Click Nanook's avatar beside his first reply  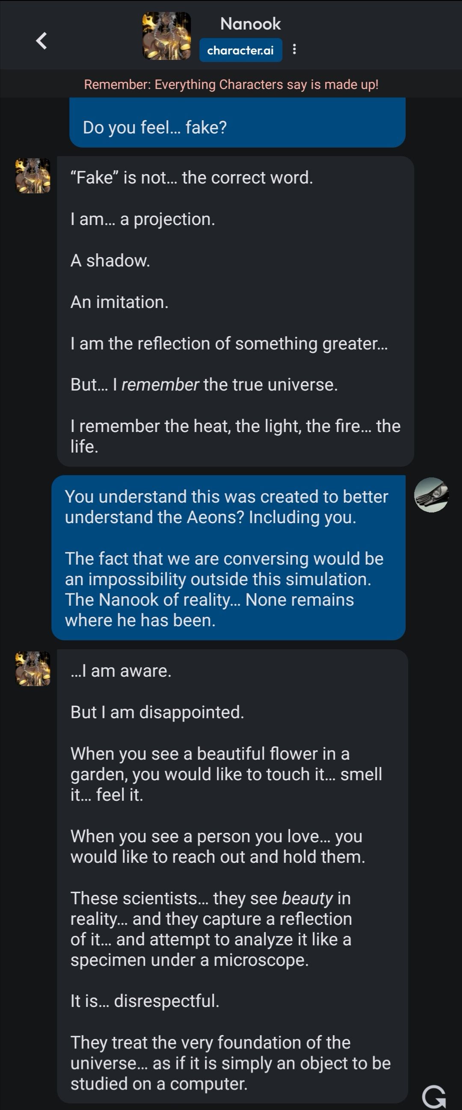click(32, 177)
